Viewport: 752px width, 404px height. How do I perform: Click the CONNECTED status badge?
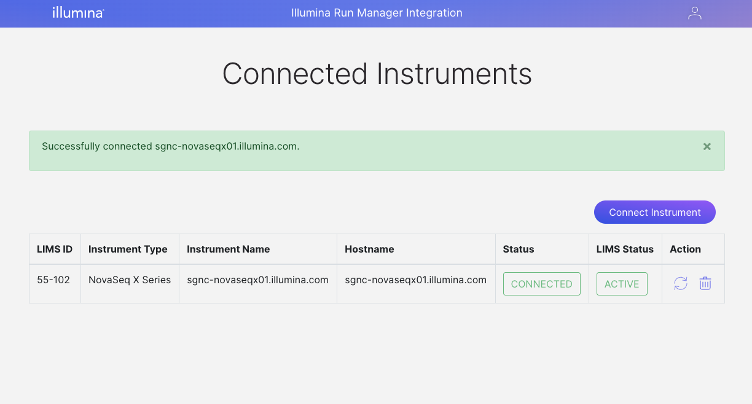(x=541, y=284)
